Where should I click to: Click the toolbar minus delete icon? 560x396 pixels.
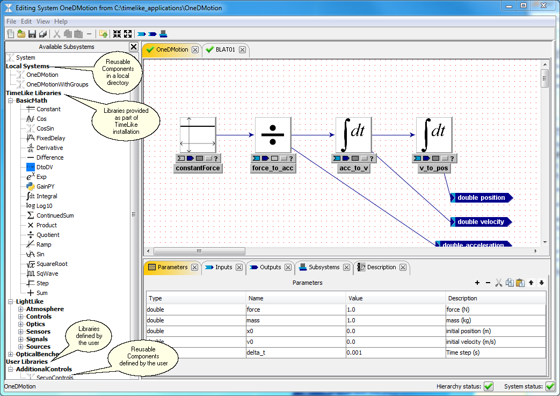(x=89, y=34)
